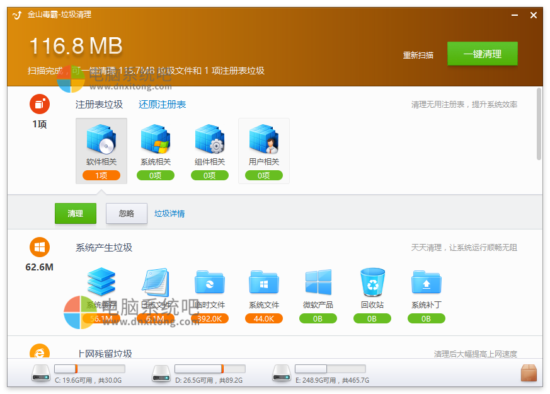Click the 注册表垃圾 section title
Viewport: 550px width, 394px height.
click(x=100, y=104)
